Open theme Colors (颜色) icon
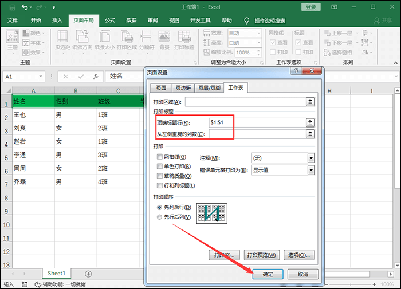401x289 pixels. pos(26,33)
